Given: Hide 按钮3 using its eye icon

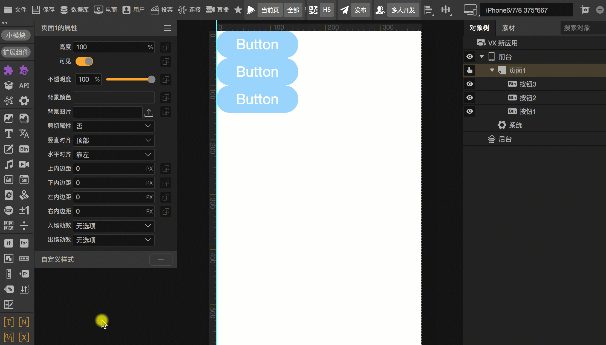Looking at the screenshot, I should (470, 84).
